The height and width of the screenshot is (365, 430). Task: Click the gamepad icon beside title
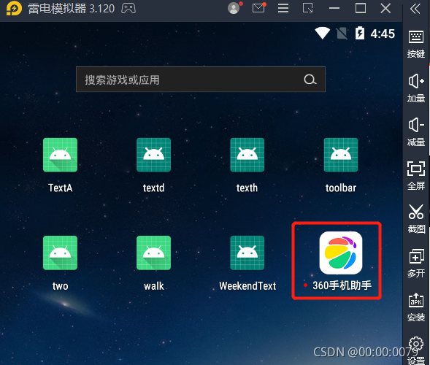(128, 9)
